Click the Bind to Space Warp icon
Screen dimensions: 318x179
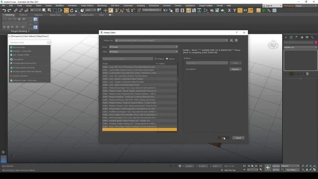point(26,10)
